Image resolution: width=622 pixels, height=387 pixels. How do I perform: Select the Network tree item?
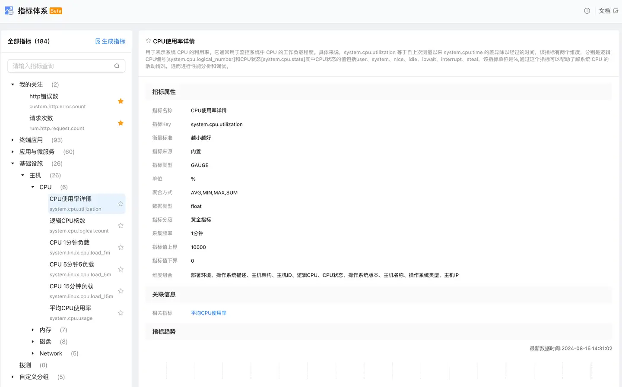(51, 353)
